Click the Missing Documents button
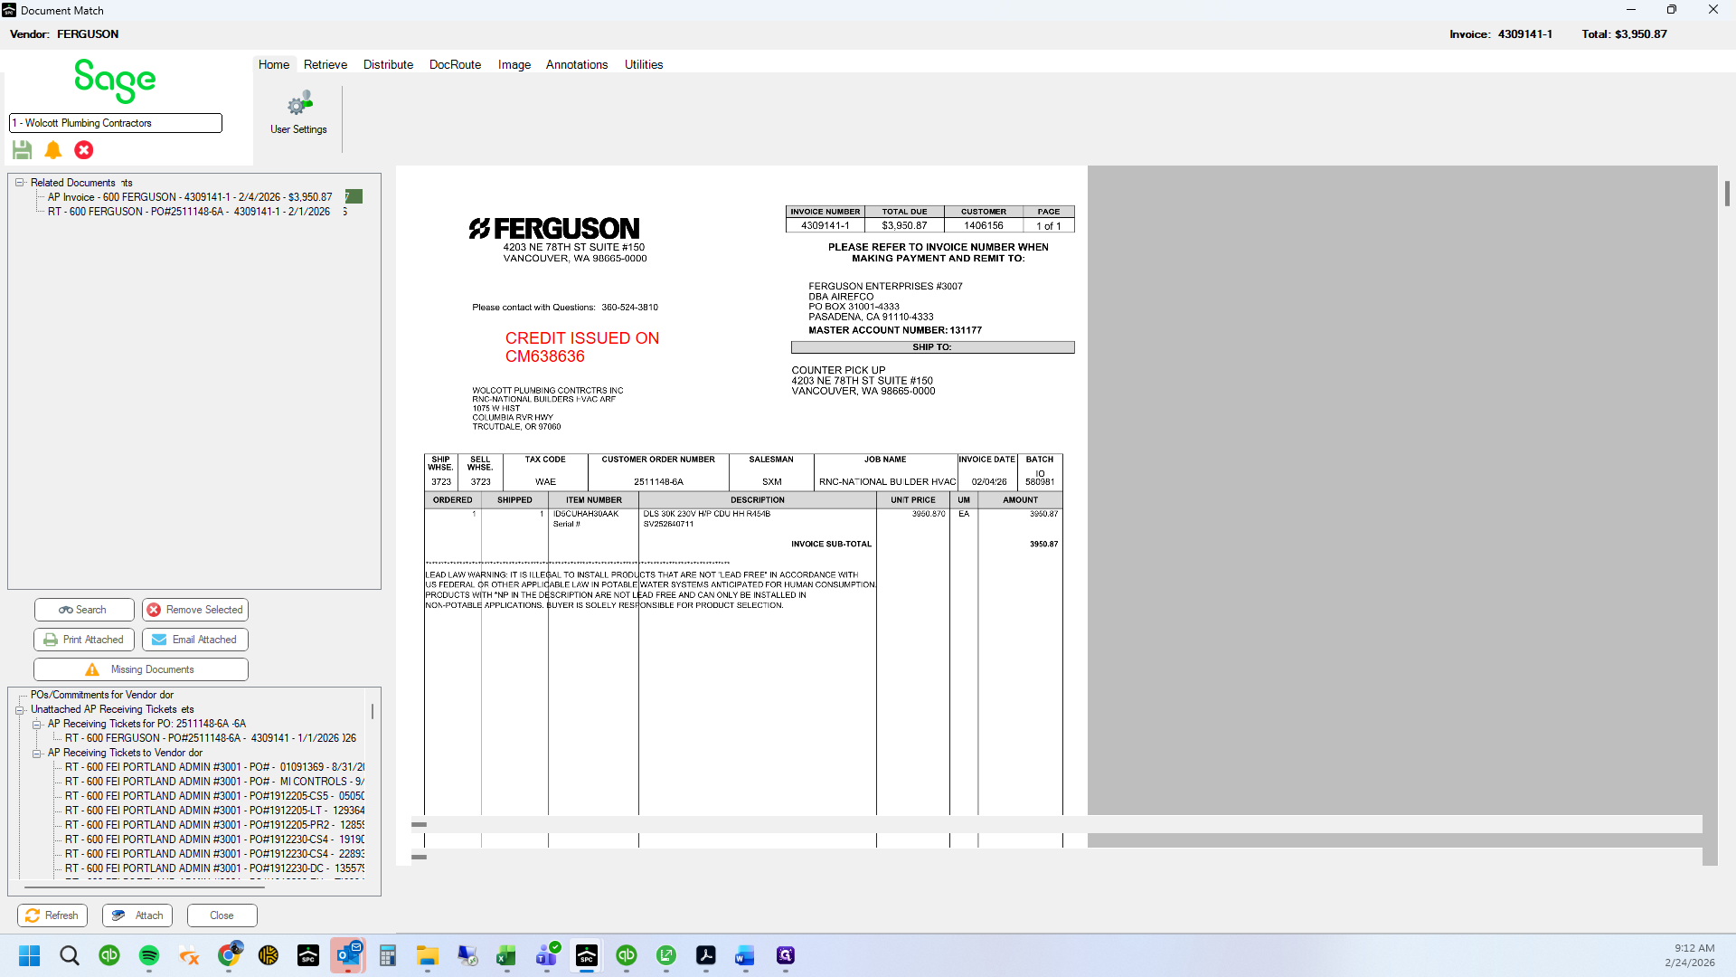 (x=141, y=669)
